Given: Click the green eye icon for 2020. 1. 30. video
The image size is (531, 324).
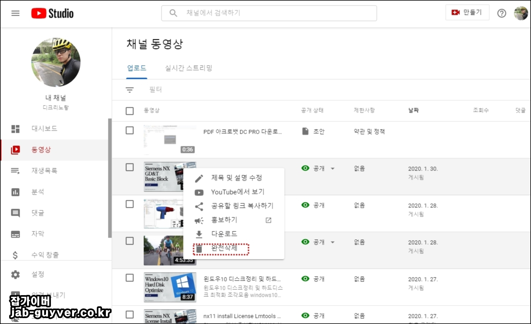Looking at the screenshot, I should pyautogui.click(x=305, y=168).
